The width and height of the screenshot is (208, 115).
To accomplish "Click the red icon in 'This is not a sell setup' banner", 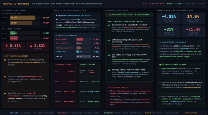I will pos(110,15).
